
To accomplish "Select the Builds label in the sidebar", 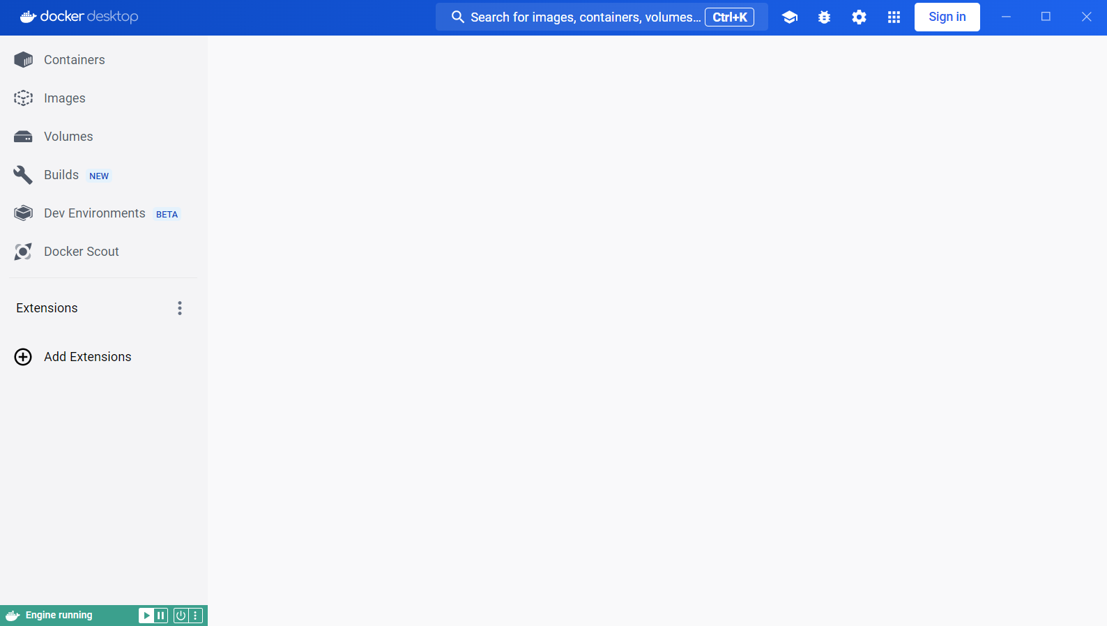I will coord(61,175).
